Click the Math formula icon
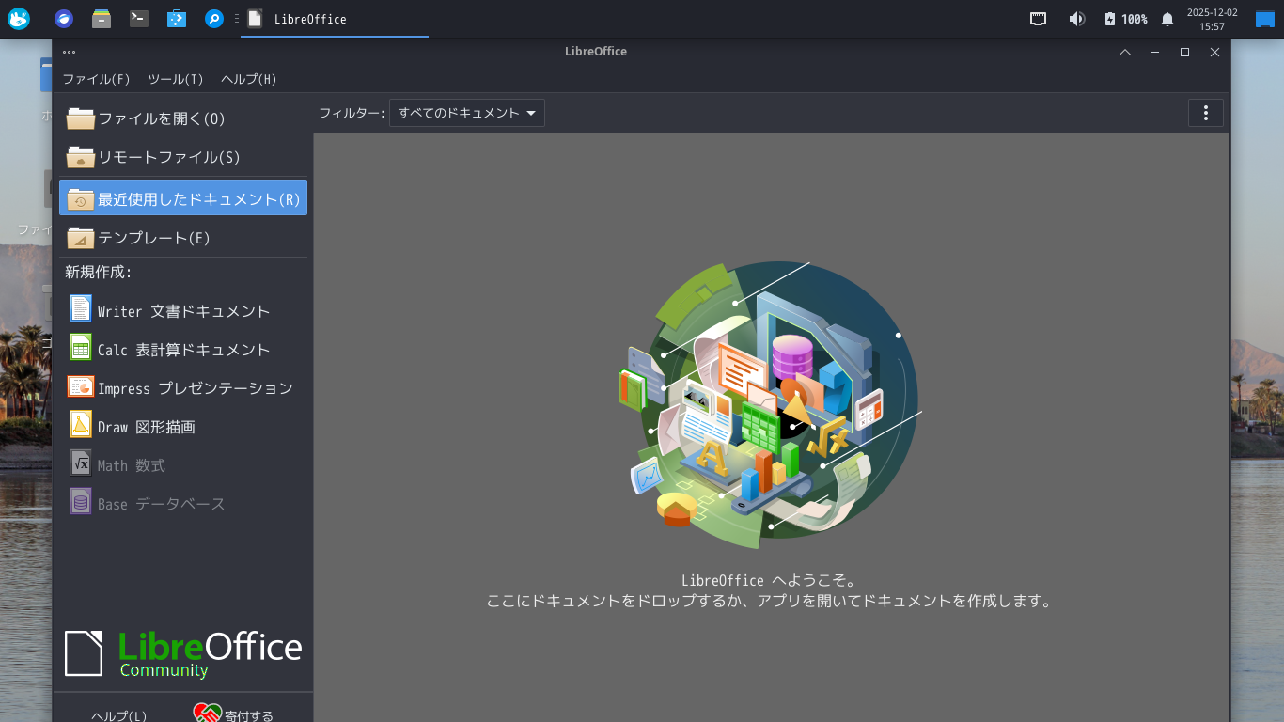This screenshot has height=722, width=1284. pos(81,463)
